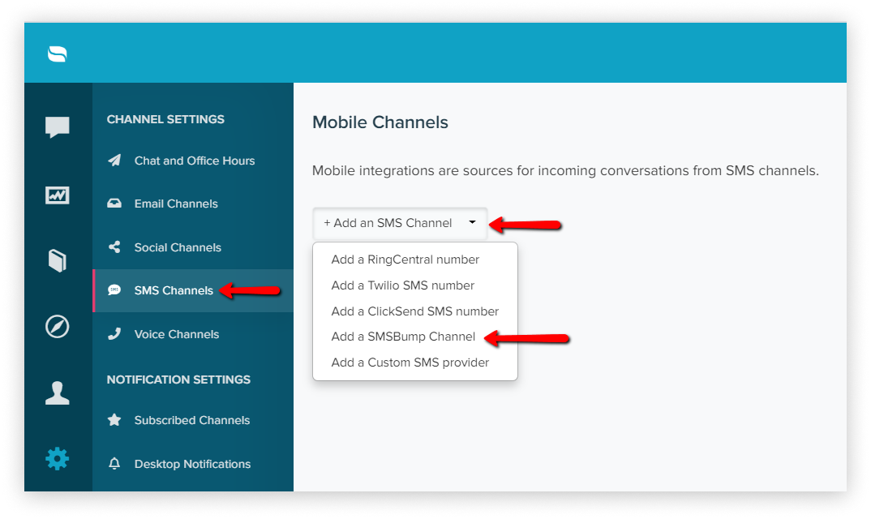871x519 pixels.
Task: Click the Mobile integrations description text
Action: (x=565, y=170)
